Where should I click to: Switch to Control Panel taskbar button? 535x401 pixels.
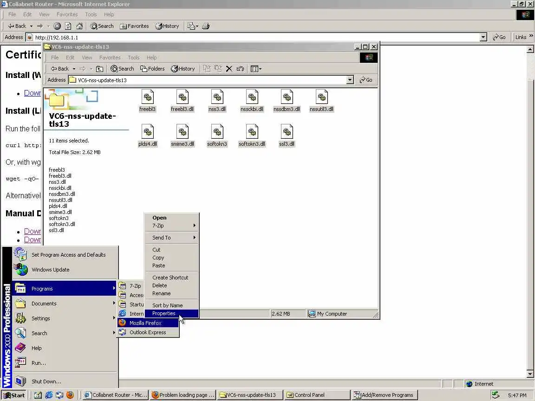[x=317, y=395]
